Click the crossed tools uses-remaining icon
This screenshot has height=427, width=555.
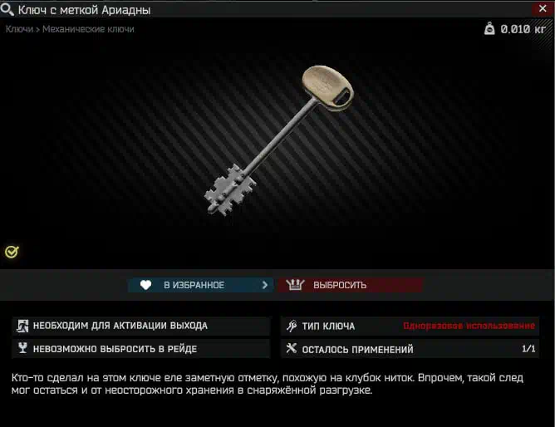[x=292, y=348]
